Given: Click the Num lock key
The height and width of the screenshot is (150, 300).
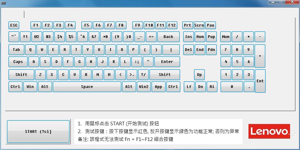Looking at the screenshot, I should tap(226, 37).
